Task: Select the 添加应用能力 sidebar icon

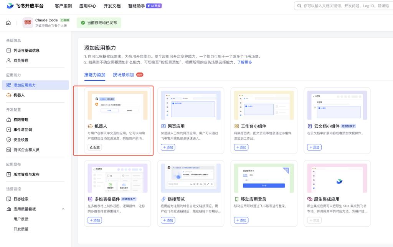Action: coord(8,85)
